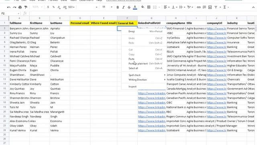This screenshot has height=145, width=257.
Task: Select the 'Personal email' header cell
Action: [x=80, y=23]
